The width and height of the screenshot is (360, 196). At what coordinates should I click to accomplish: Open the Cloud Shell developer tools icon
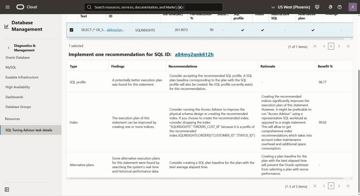[x=317, y=7]
